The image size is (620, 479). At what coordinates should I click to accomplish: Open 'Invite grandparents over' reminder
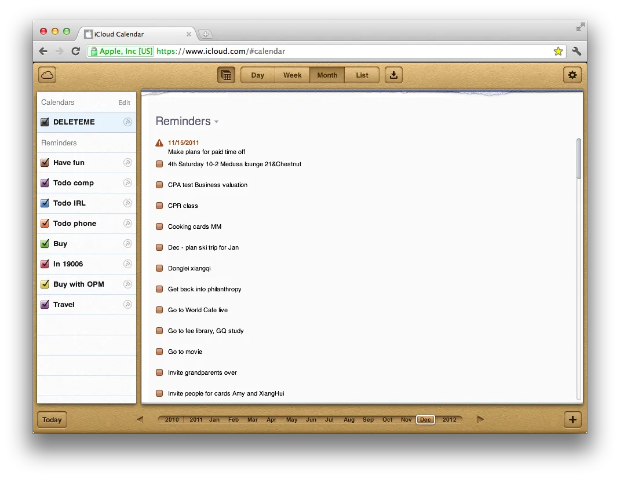point(202,372)
